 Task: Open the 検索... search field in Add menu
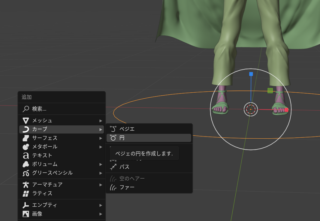tap(62, 109)
